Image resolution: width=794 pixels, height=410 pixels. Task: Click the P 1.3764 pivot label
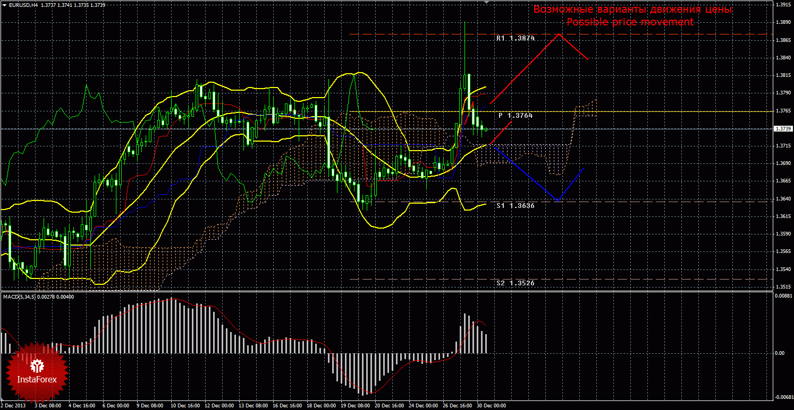click(516, 115)
